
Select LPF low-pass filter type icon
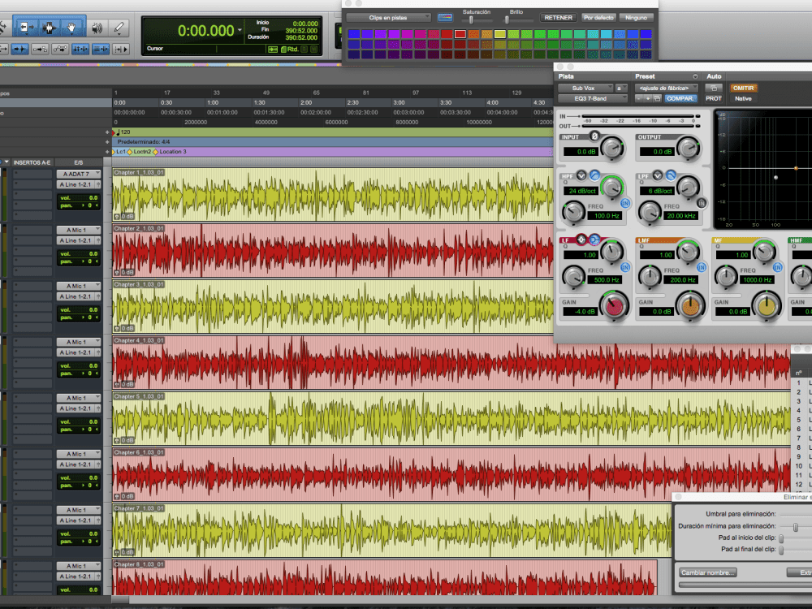tap(671, 175)
